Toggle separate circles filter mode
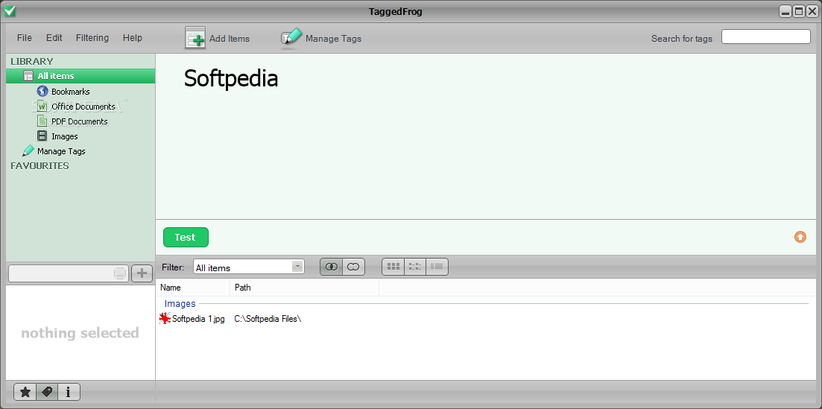This screenshot has width=822, height=409. (353, 267)
